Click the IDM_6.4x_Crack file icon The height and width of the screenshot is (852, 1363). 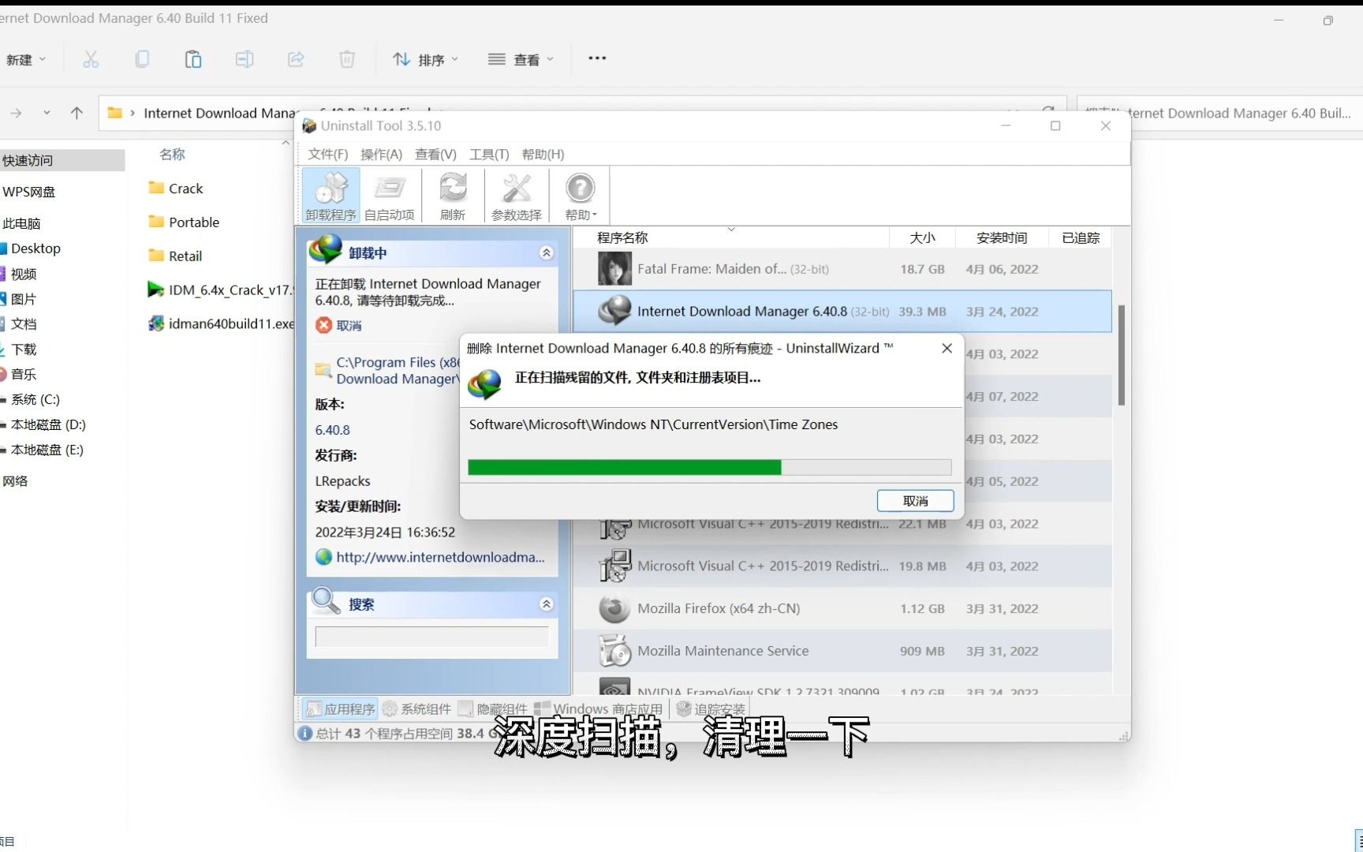coord(155,290)
